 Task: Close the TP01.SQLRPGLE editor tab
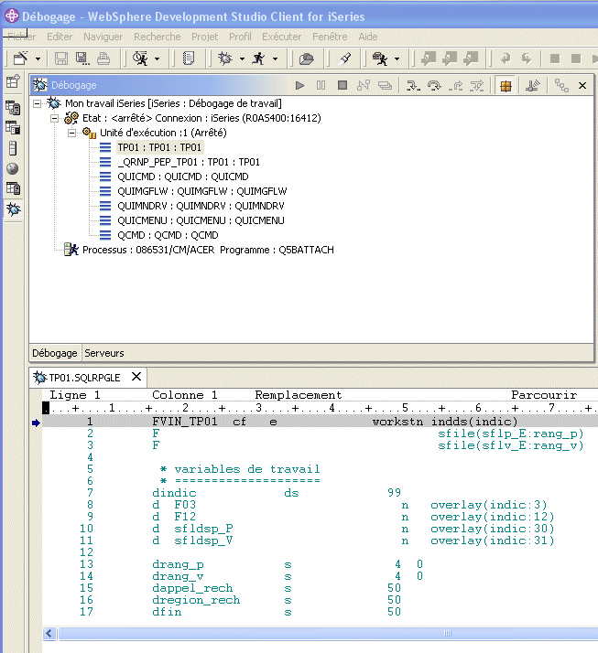coord(136,376)
